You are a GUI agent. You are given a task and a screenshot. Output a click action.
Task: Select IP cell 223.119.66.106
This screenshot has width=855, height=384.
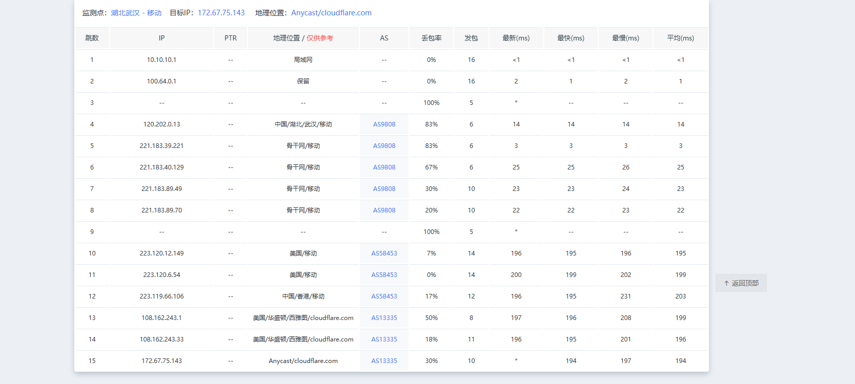pos(162,296)
